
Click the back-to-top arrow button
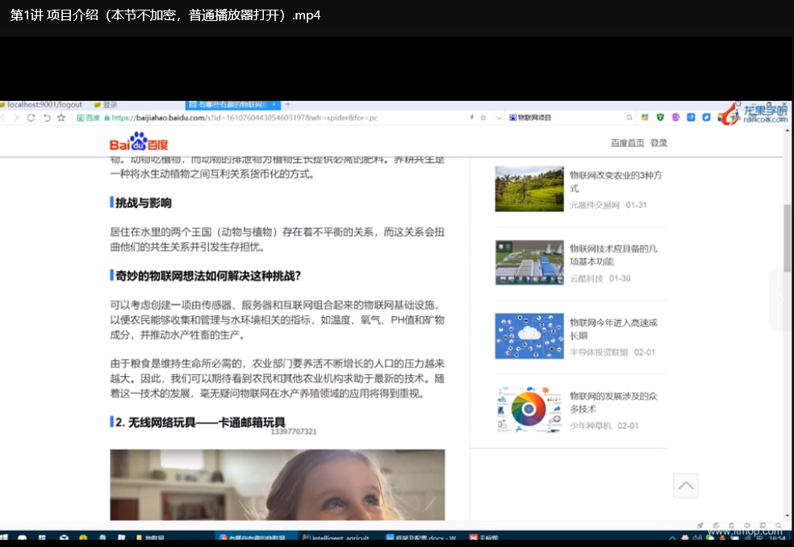685,486
